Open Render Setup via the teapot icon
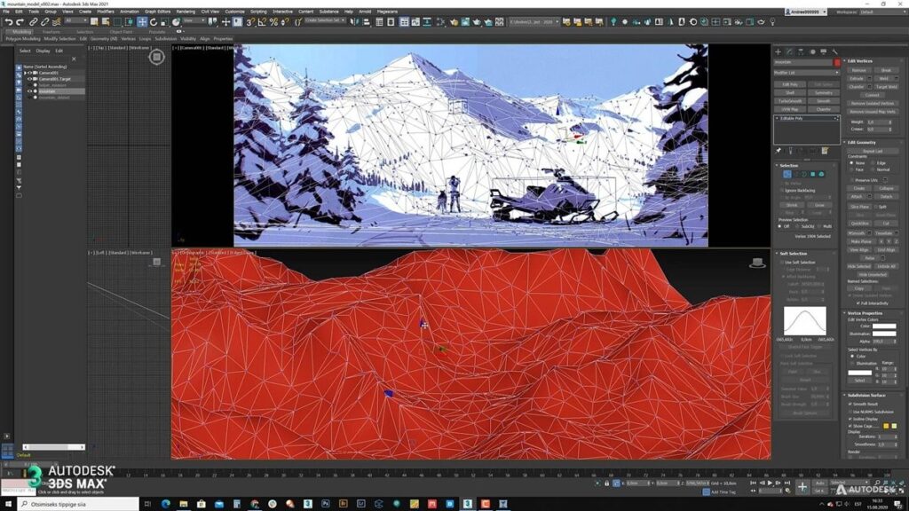 [454, 22]
